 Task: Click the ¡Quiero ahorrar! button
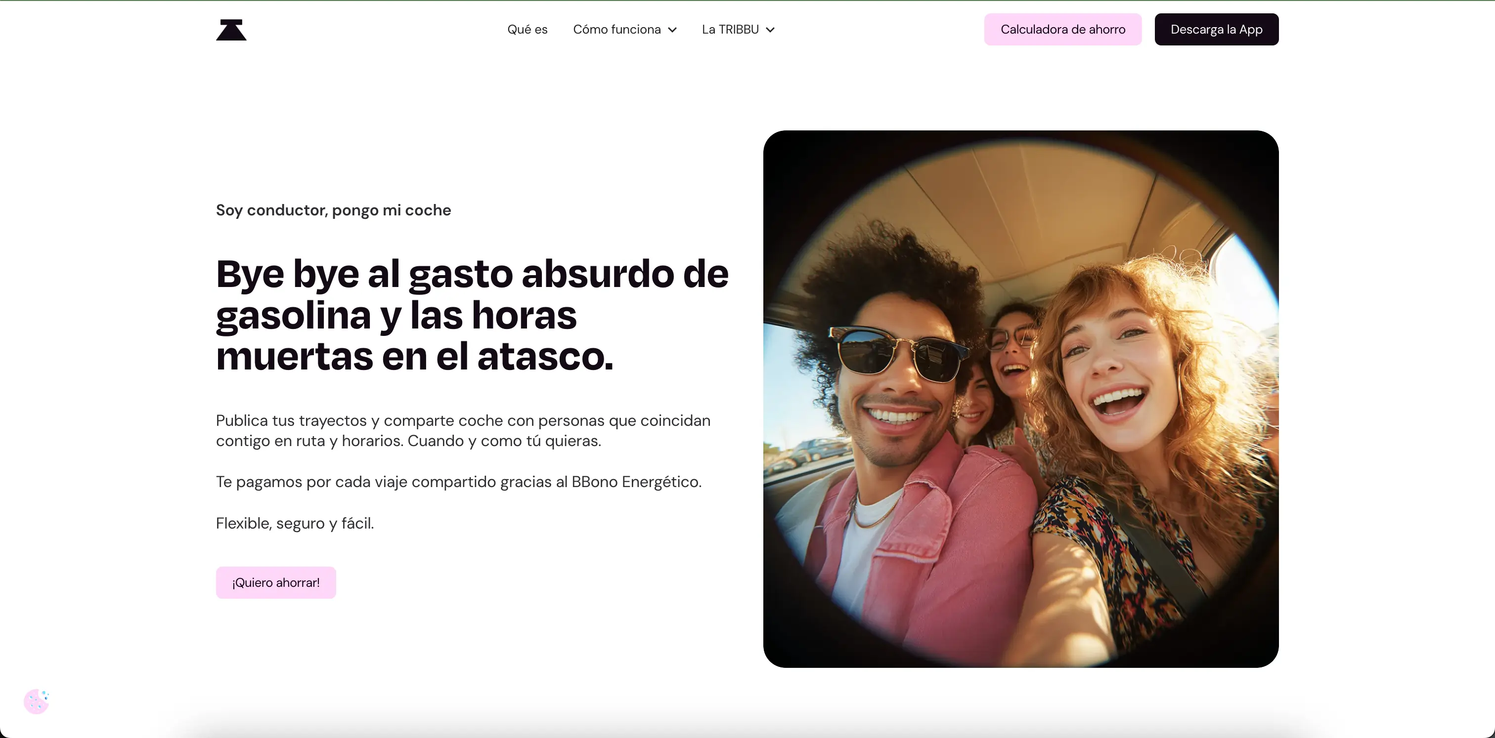(276, 582)
